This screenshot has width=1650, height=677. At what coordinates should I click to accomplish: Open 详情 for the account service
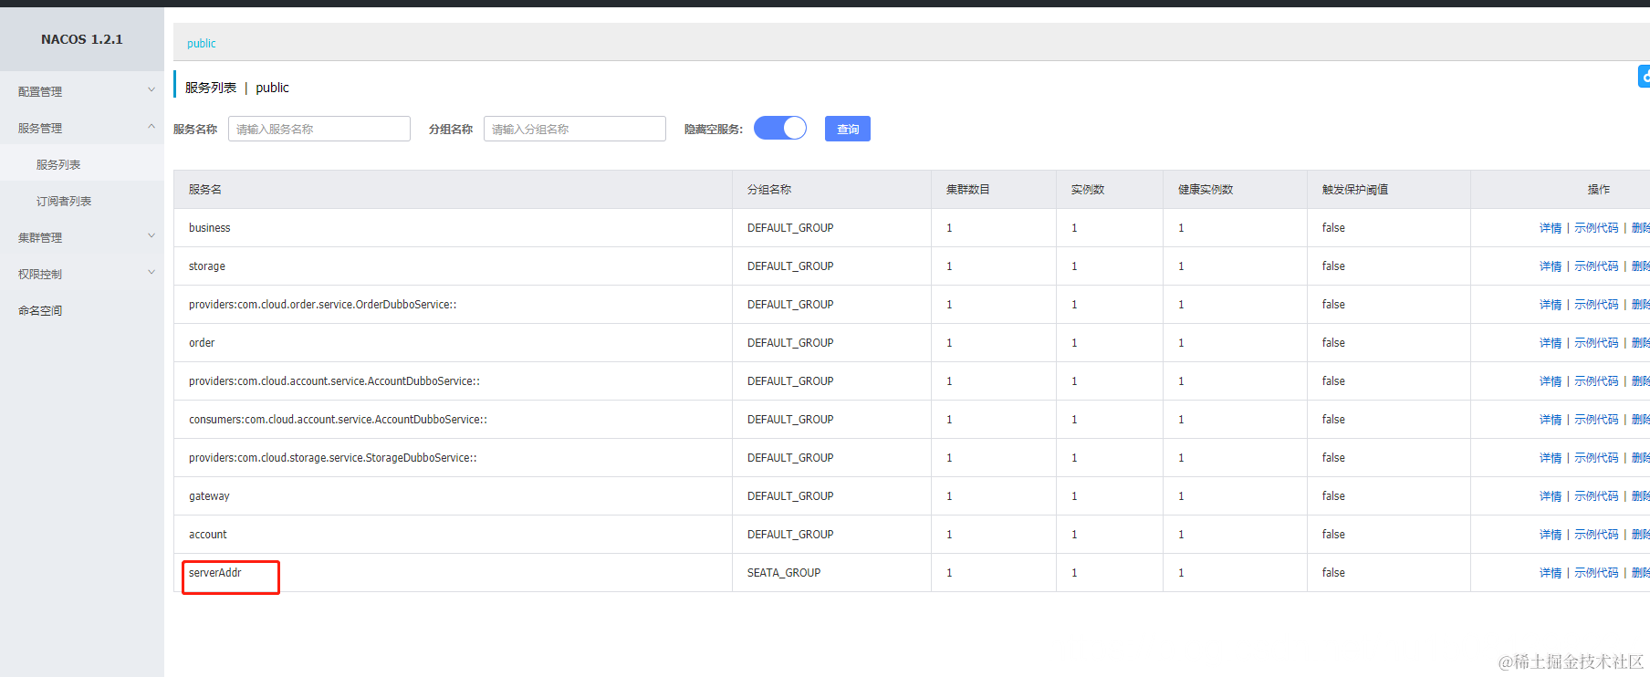click(x=1551, y=535)
